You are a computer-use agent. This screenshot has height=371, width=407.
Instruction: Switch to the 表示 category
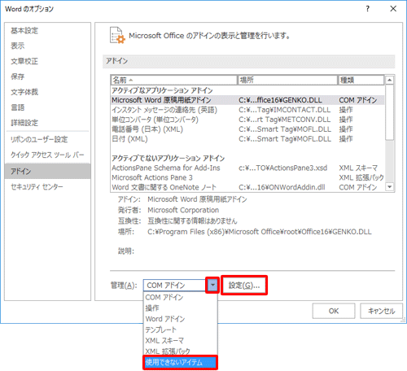(x=47, y=46)
